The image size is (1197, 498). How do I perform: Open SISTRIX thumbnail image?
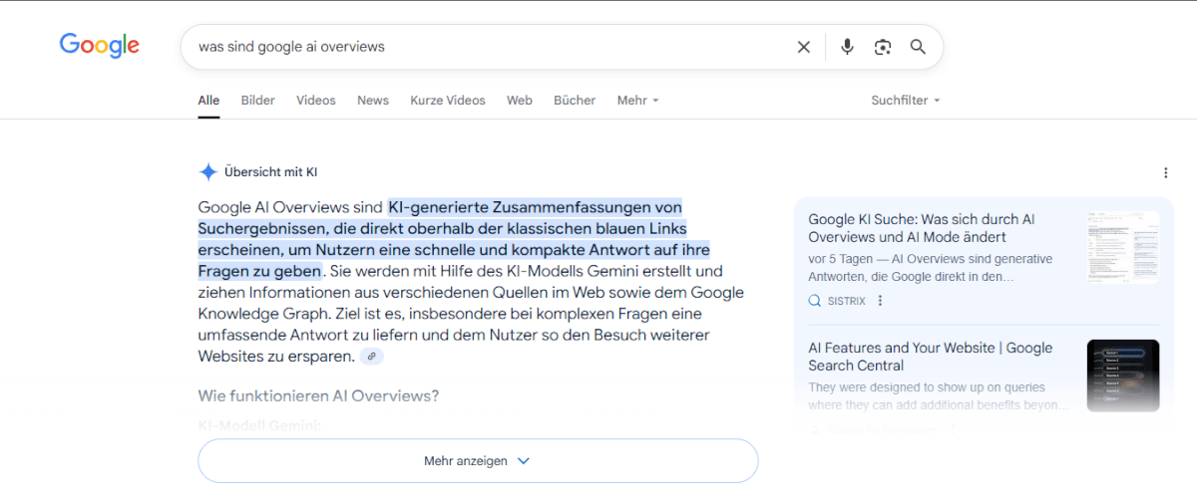1123,247
